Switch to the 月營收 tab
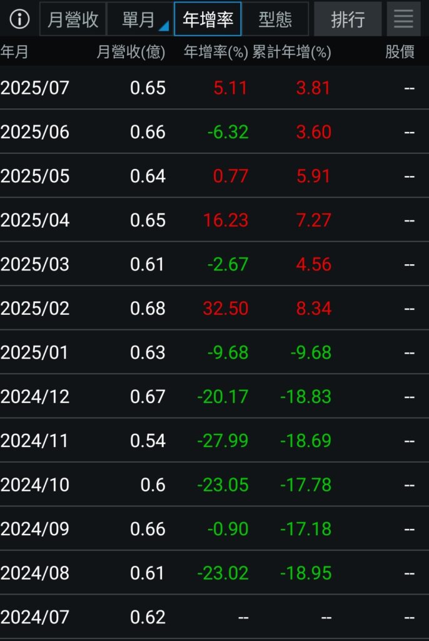429x641 pixels. click(73, 19)
